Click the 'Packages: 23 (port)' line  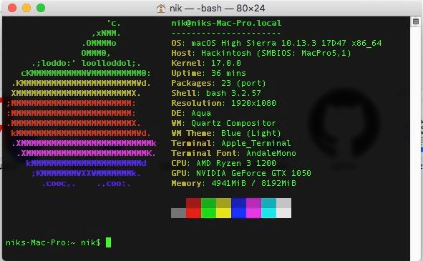[218, 83]
